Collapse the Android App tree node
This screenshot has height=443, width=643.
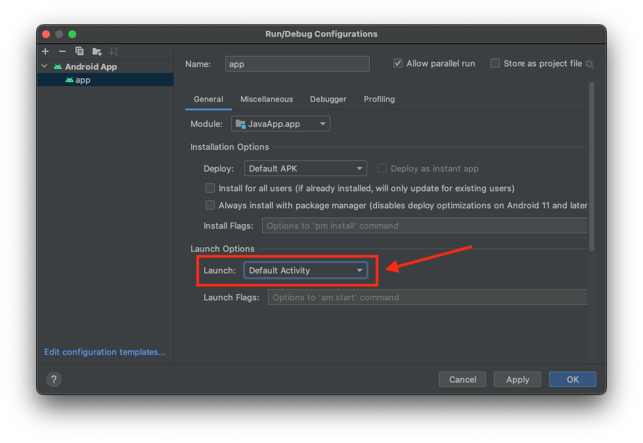coord(45,66)
